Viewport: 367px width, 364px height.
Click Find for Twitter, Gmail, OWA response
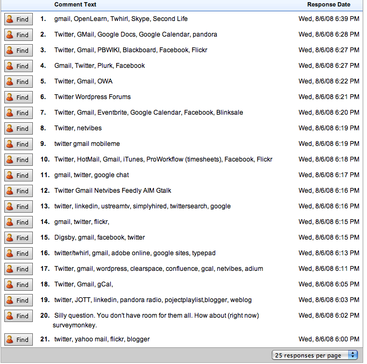tap(18, 81)
